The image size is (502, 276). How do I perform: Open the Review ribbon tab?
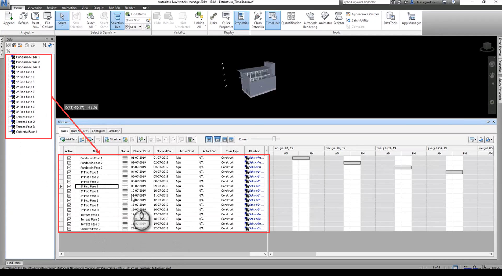52,8
